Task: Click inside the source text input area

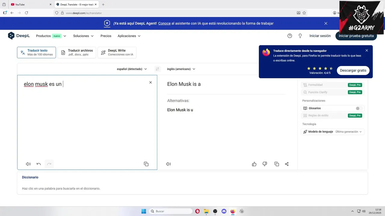Action: (x=87, y=122)
